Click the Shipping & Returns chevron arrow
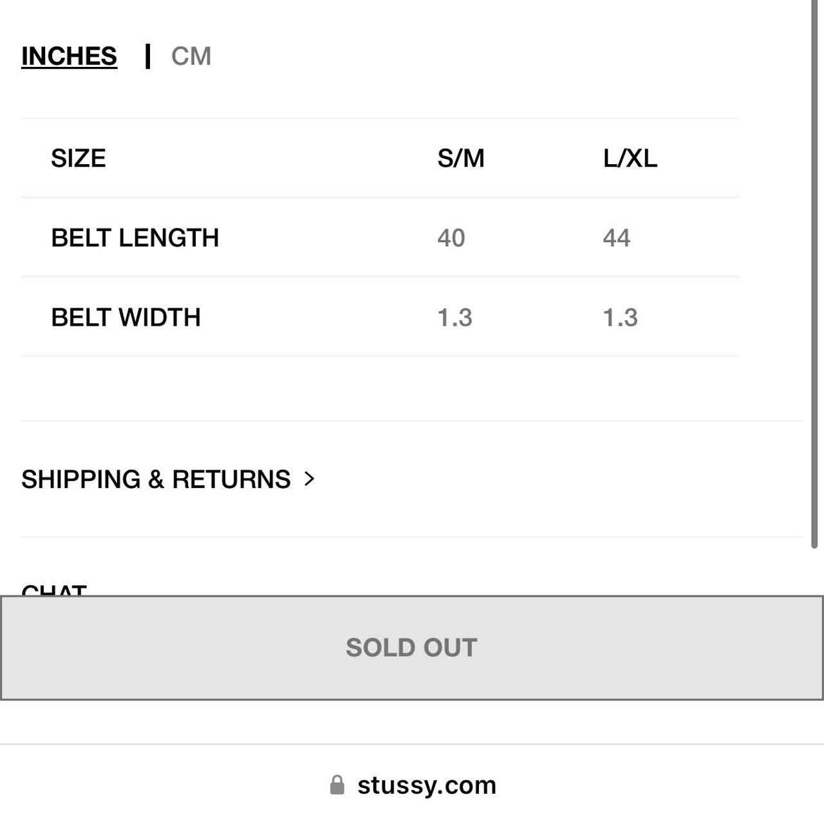Screen dimensions: 824x824 click(x=310, y=478)
